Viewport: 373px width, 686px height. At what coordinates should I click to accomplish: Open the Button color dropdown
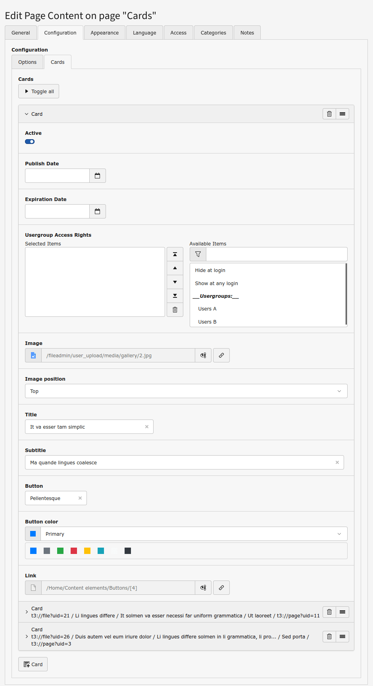pos(194,534)
